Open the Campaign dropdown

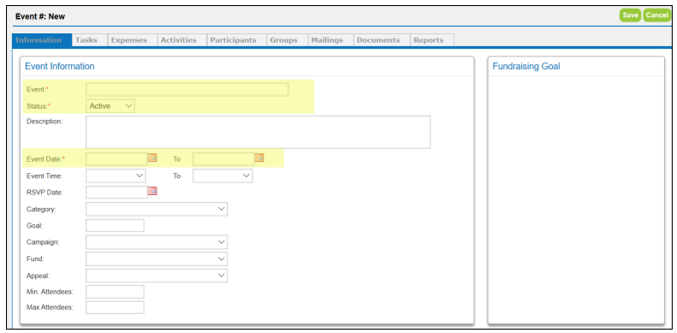point(157,242)
